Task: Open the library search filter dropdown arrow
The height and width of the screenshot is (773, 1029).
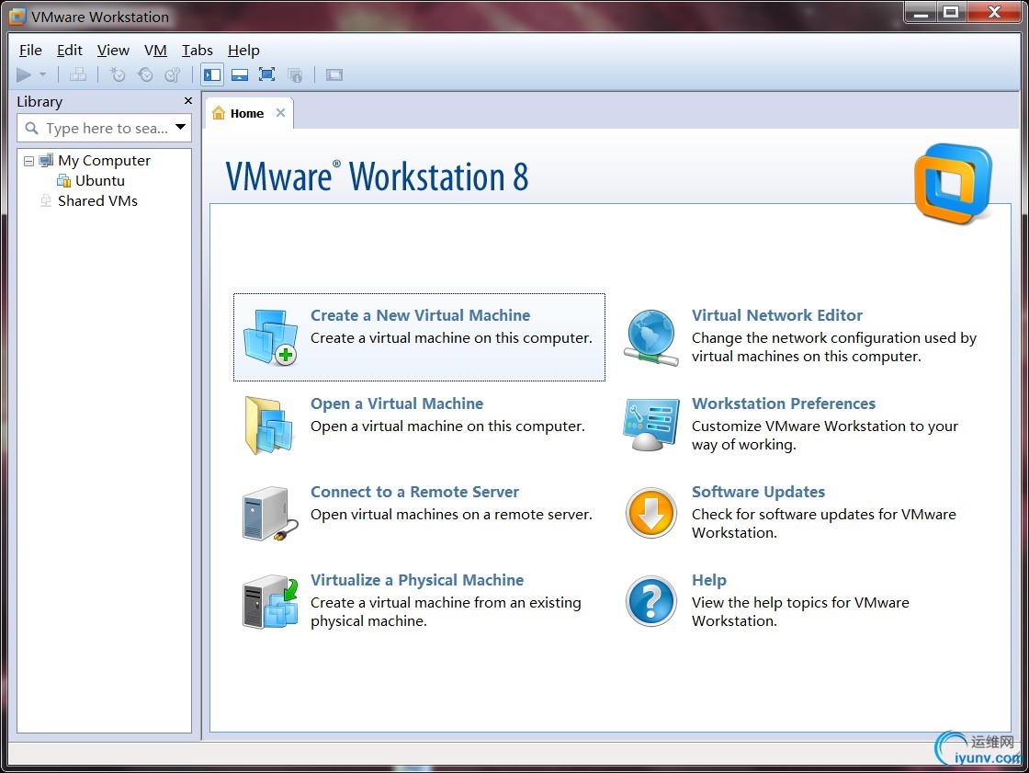Action: pyautogui.click(x=181, y=128)
